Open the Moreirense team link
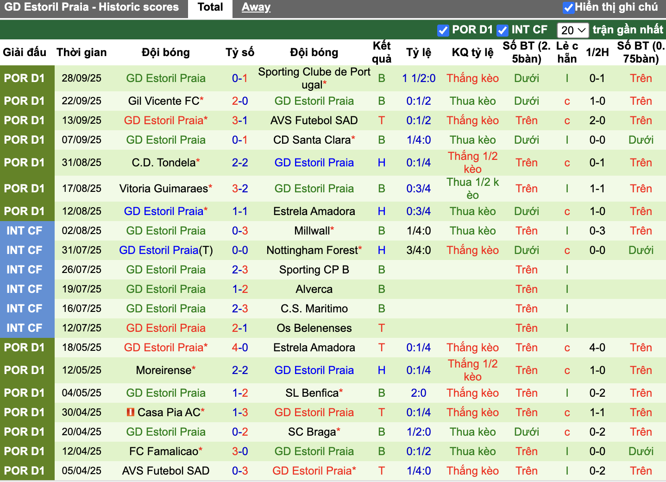Image resolution: width=666 pixels, height=482 pixels. [163, 370]
